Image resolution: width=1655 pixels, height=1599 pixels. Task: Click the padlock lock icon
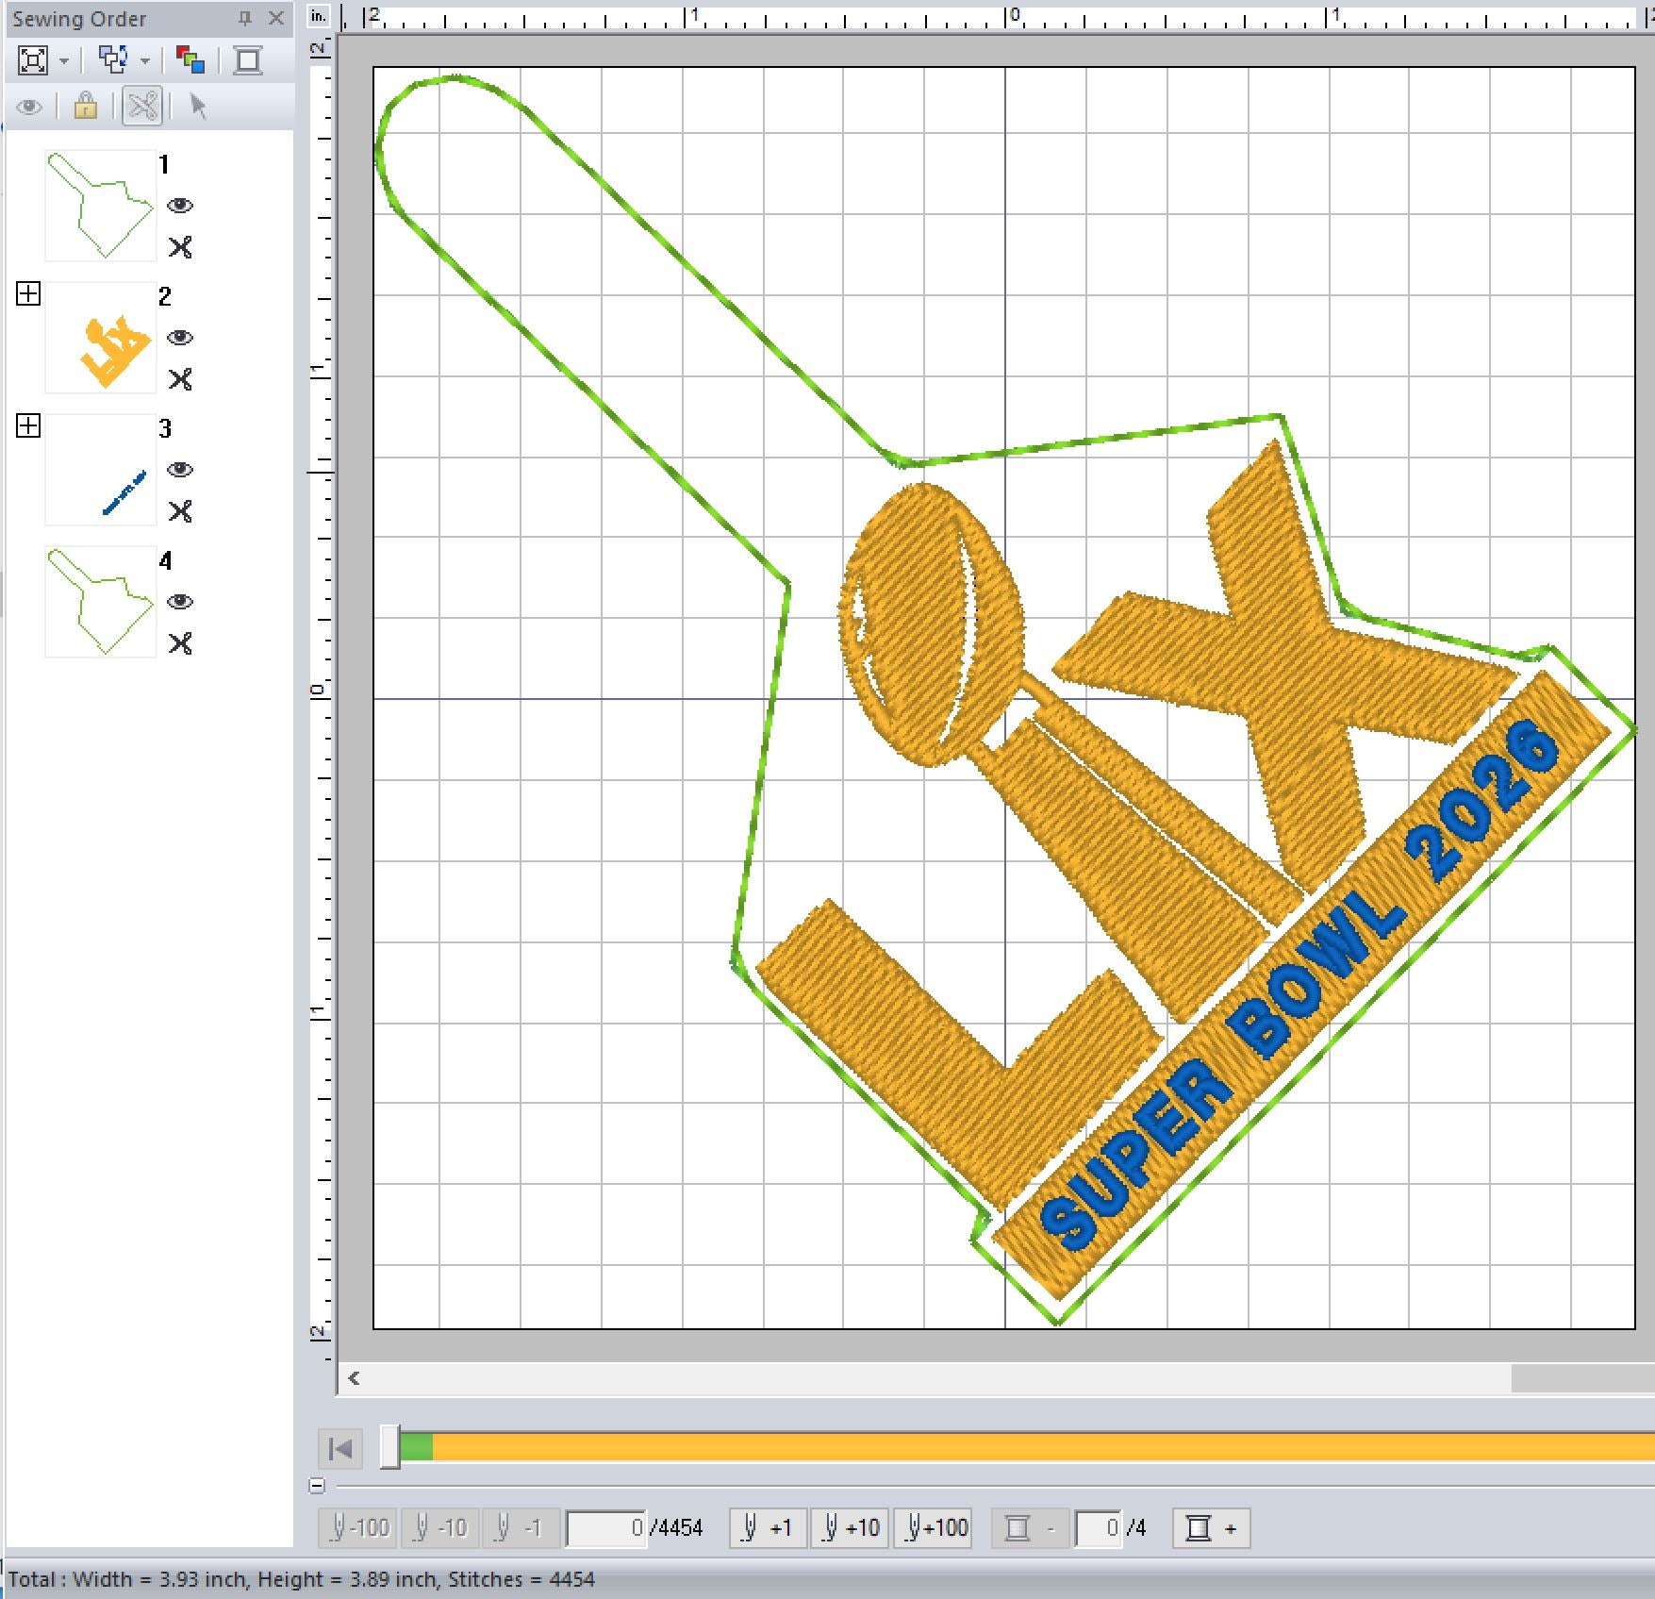pos(86,106)
